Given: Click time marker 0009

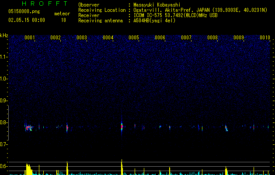Looking at the screenshot, I should tap(239, 38).
